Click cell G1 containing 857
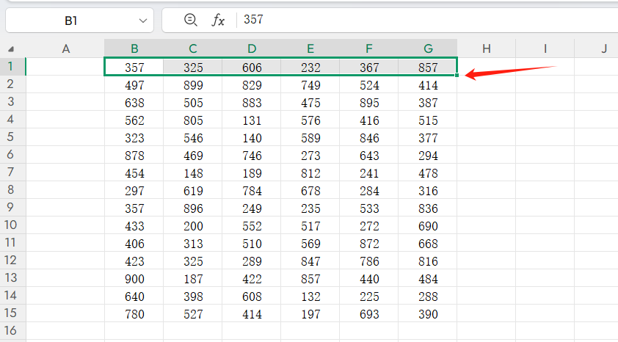 (428, 67)
